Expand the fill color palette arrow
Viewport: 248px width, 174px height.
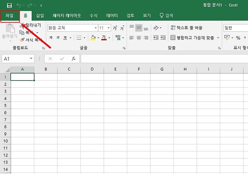pyautogui.click(x=98, y=38)
